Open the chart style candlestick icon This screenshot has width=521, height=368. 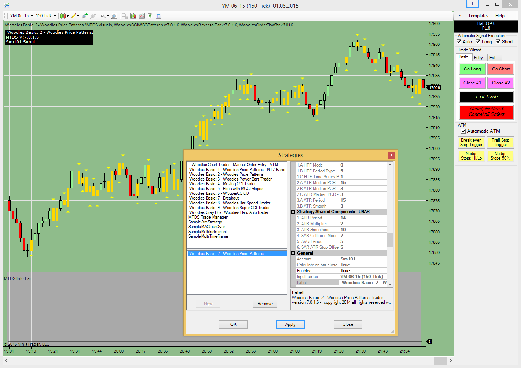coord(63,16)
